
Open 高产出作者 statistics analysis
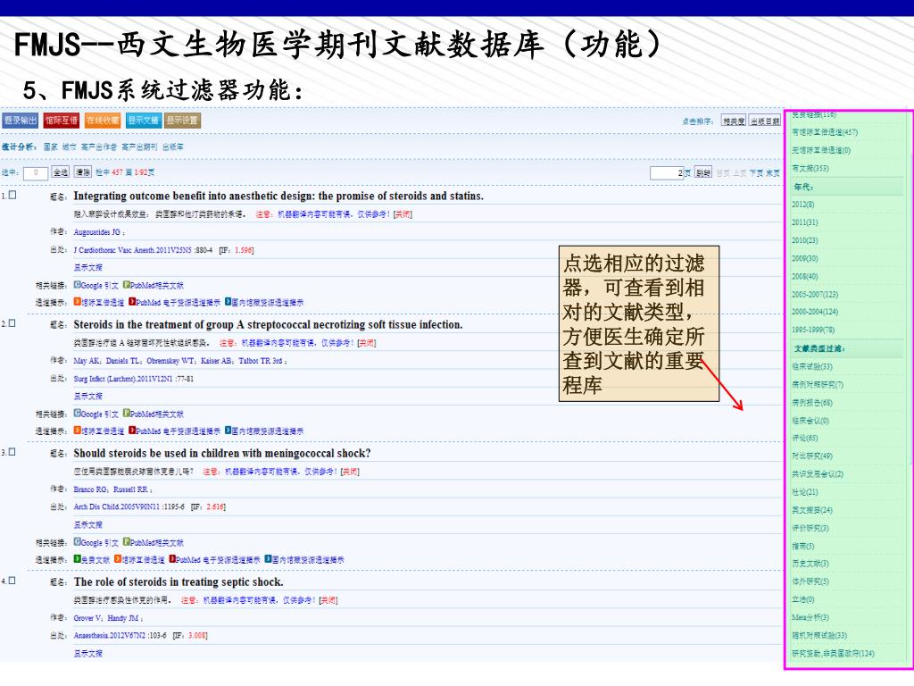pyautogui.click(x=99, y=147)
